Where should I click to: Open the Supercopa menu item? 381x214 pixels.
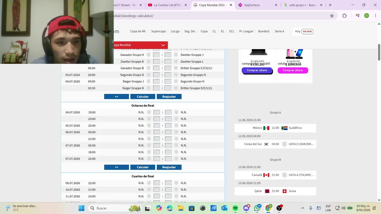point(158,31)
